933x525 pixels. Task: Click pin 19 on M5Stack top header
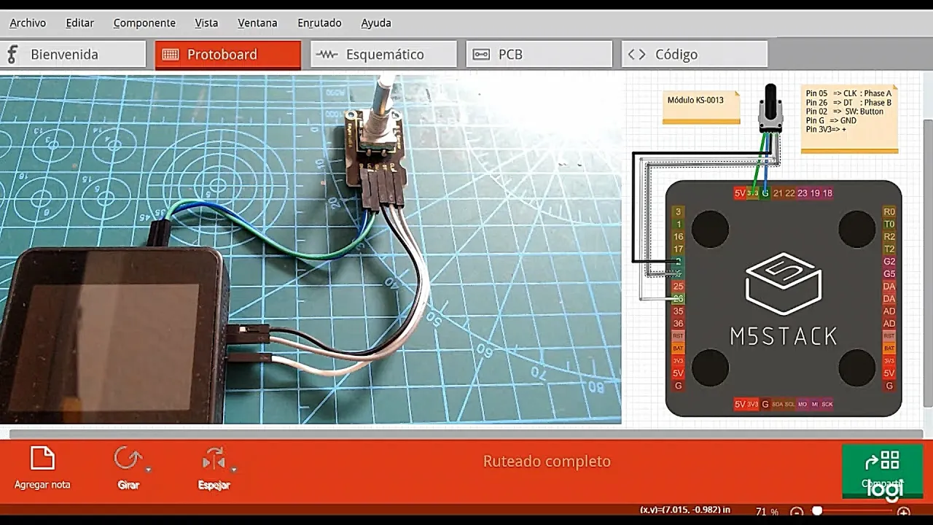tap(815, 193)
